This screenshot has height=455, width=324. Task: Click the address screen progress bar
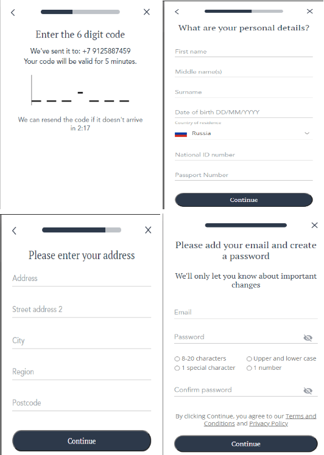(82, 230)
